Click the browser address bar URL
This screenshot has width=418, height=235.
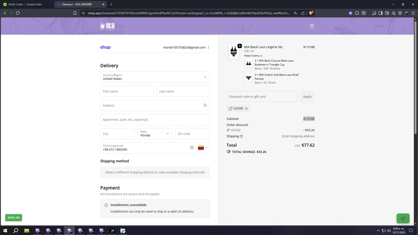point(189,13)
